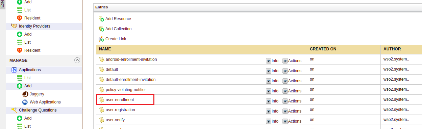Click the Add Collection icon
Image resolution: width=422 pixels, height=129 pixels.
tap(101, 29)
